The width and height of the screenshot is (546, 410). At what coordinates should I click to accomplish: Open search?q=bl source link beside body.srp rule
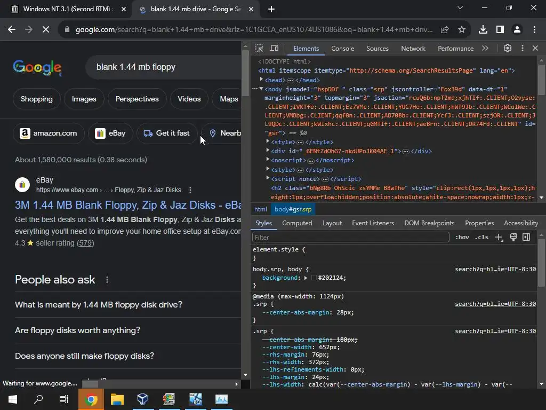point(495,269)
